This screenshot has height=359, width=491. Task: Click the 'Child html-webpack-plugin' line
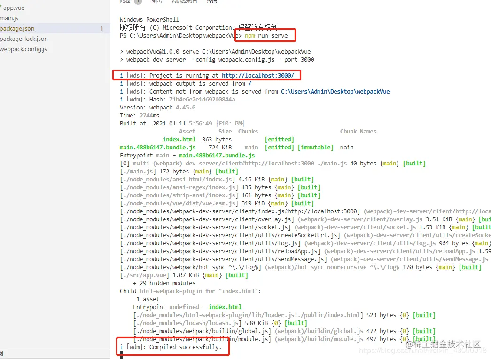pyautogui.click(x=190, y=291)
